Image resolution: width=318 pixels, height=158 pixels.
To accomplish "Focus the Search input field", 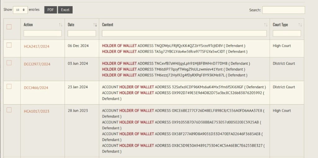I will click(x=284, y=10).
